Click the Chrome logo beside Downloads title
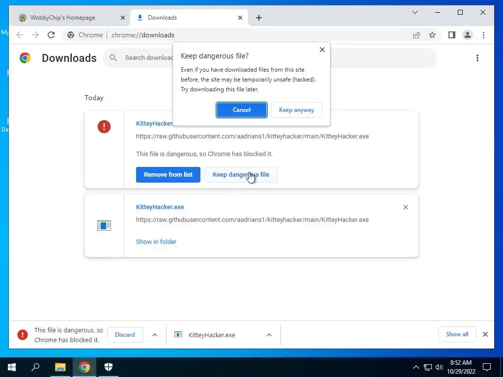Screen dimensions: 503x377 tap(25, 58)
